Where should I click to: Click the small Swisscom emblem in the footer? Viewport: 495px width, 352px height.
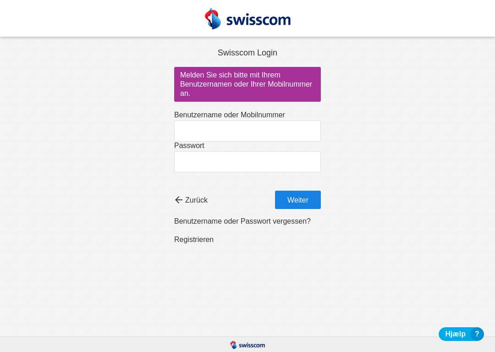(x=233, y=345)
